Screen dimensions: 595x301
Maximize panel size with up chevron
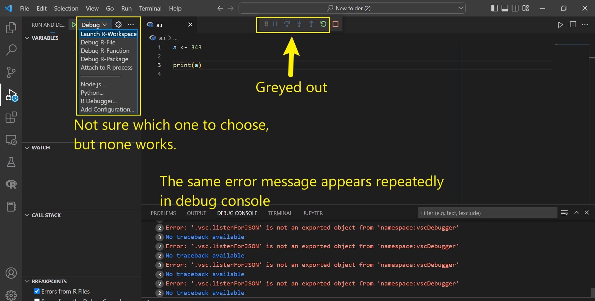pos(576,213)
